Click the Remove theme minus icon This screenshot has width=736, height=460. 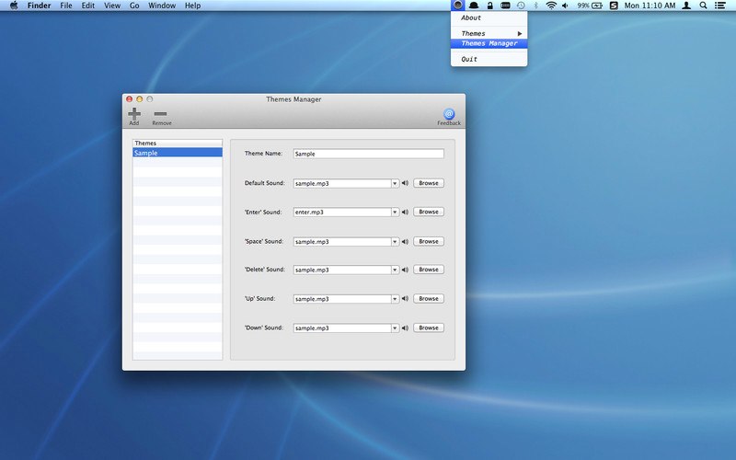[x=161, y=114]
